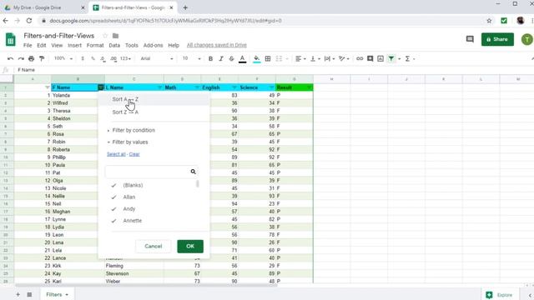This screenshot has width=534, height=300.
Task: Click the OK button
Action: click(190, 247)
